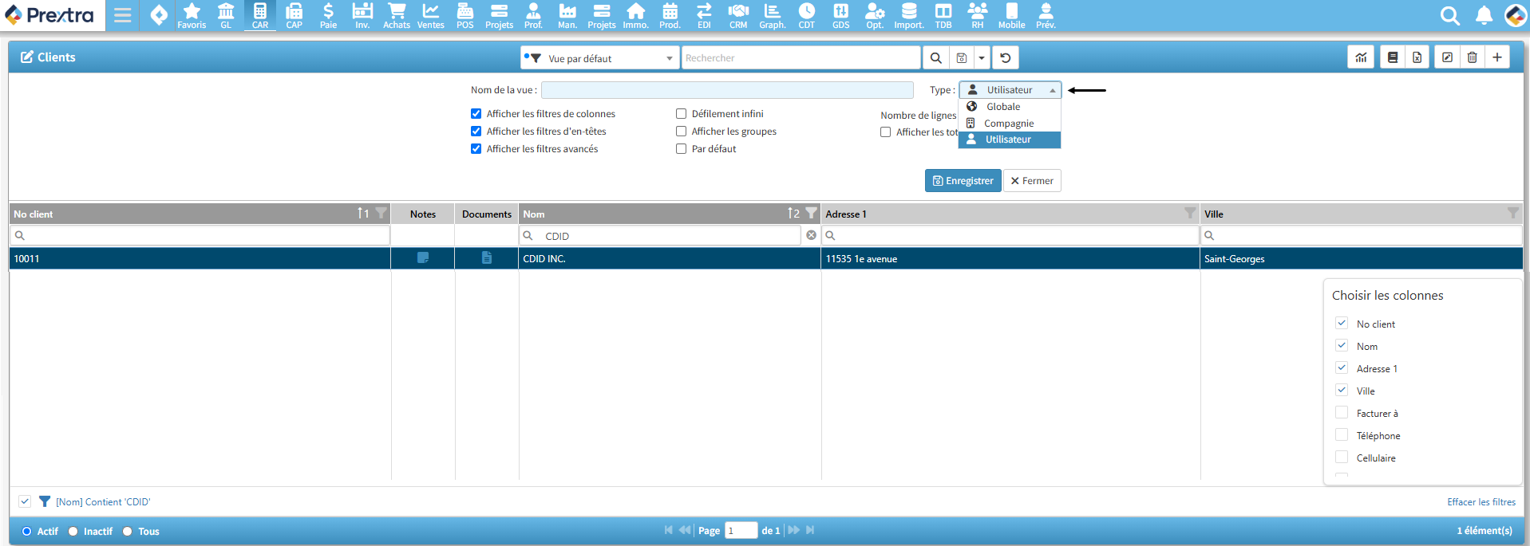Open the Paie dollar module
The height and width of the screenshot is (546, 1530).
click(x=328, y=15)
